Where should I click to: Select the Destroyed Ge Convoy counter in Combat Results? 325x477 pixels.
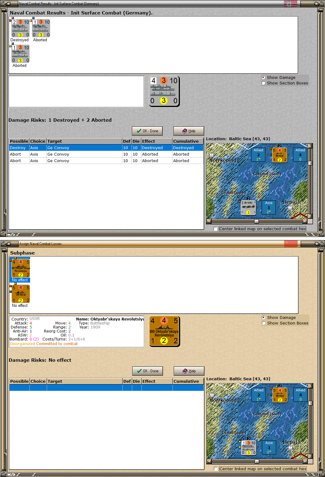point(21,28)
